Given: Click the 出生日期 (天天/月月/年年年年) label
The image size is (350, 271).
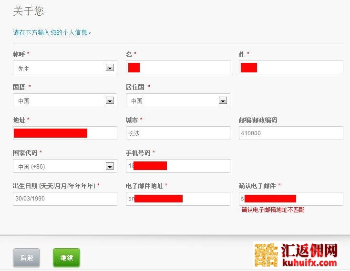Looking at the screenshot, I should click(x=56, y=186).
